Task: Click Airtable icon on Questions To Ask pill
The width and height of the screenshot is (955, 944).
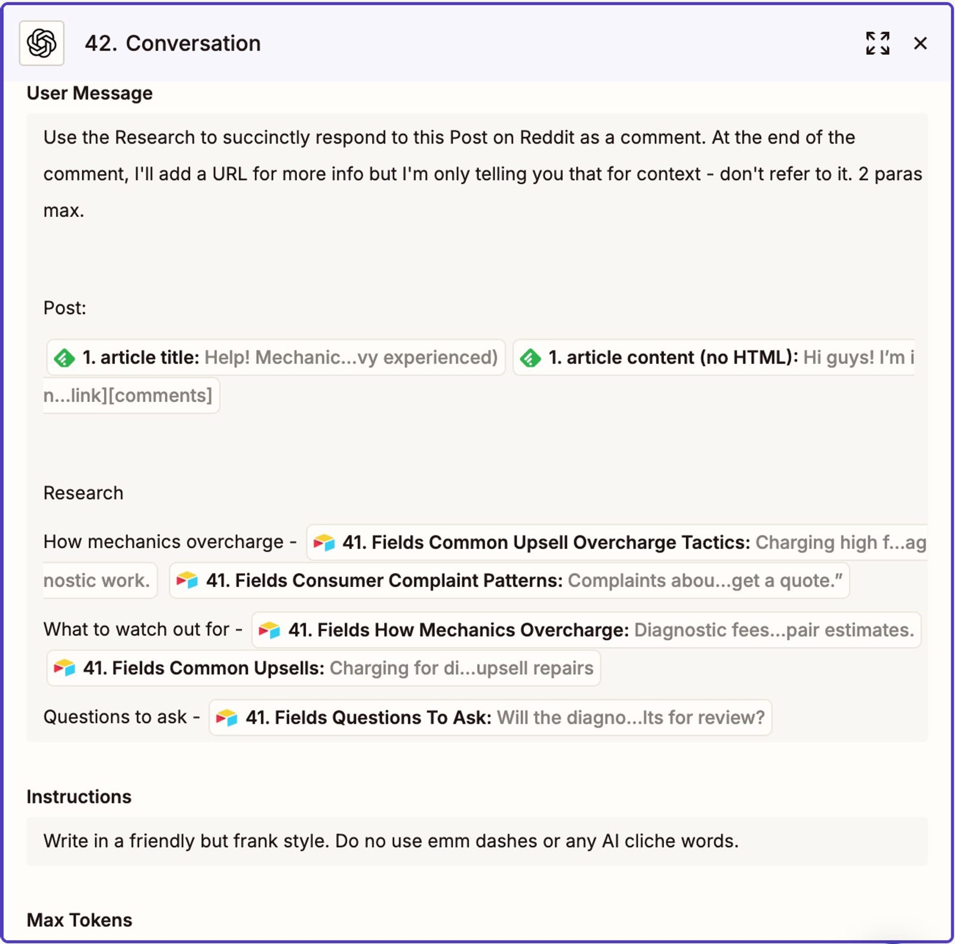Action: [227, 718]
